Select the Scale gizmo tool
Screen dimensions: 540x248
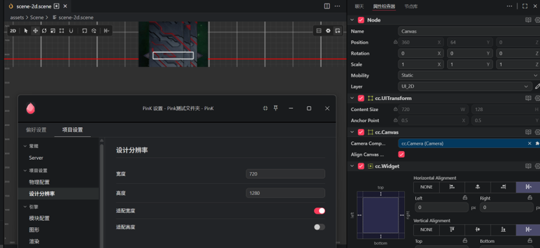53,31
